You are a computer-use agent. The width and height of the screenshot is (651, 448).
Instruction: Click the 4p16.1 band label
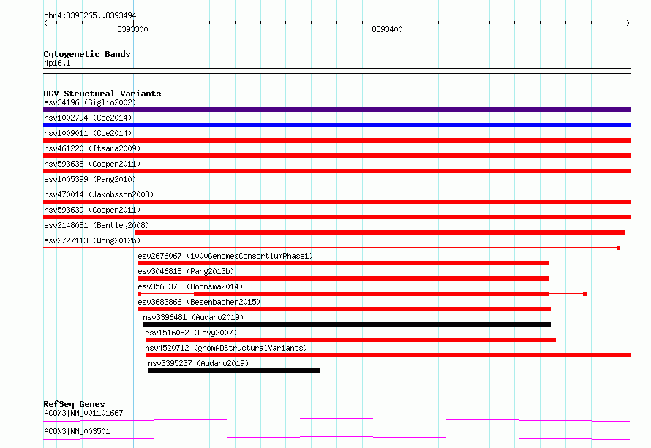pyautogui.click(x=57, y=63)
